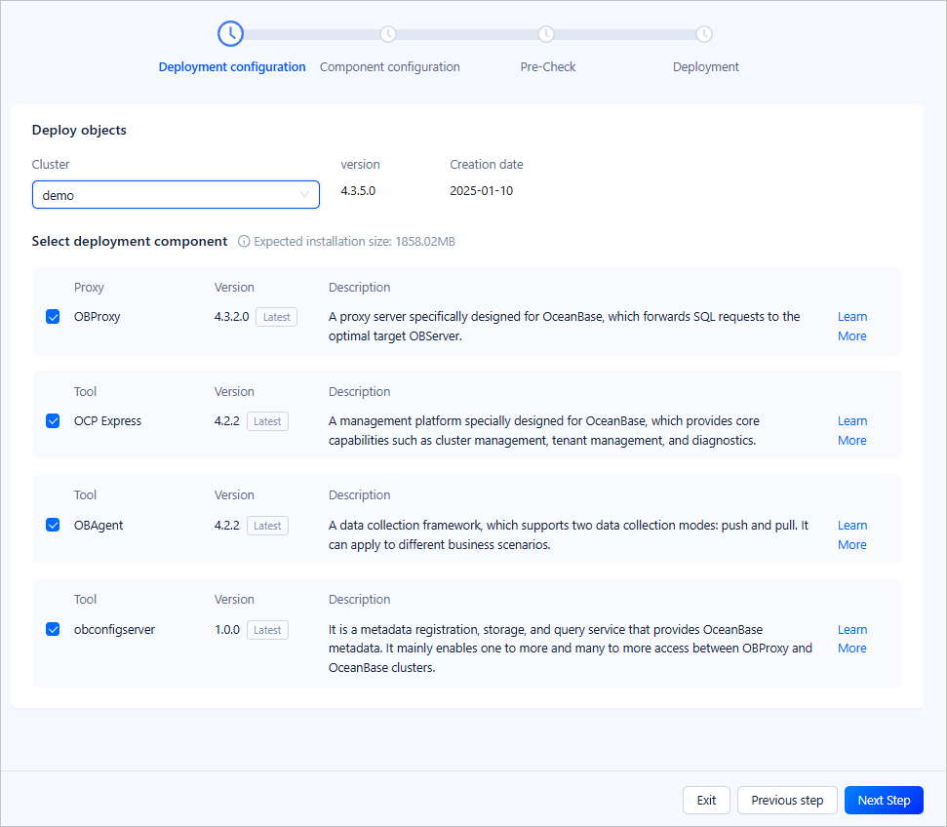Click the Previous step button
Viewport: 947px width, 827px height.
point(787,801)
